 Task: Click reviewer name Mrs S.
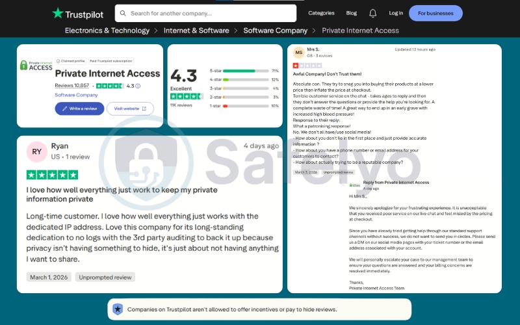[313, 49]
